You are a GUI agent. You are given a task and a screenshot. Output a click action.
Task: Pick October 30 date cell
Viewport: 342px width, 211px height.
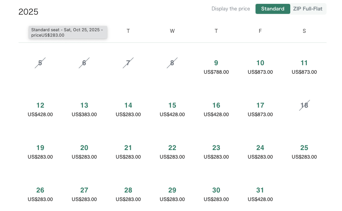[216, 194]
